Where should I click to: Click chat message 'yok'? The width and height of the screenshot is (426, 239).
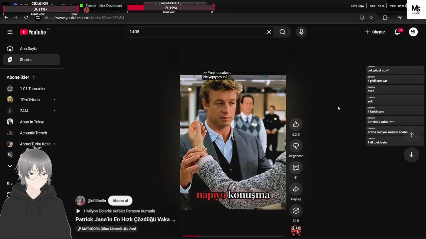[x=395, y=100]
